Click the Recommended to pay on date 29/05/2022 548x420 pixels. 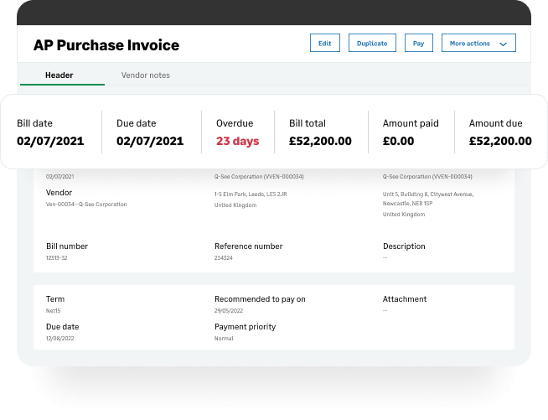[x=229, y=310]
